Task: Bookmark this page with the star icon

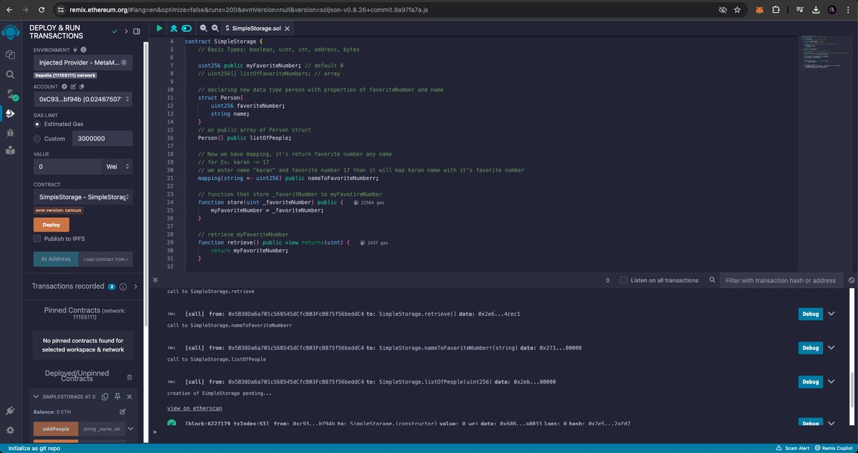Action: pos(737,10)
